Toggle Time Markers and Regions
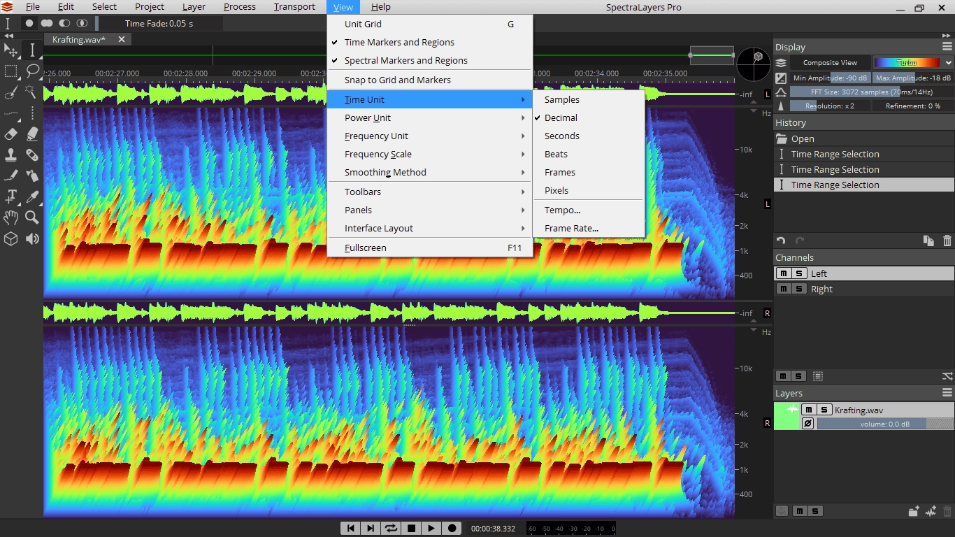 click(430, 42)
